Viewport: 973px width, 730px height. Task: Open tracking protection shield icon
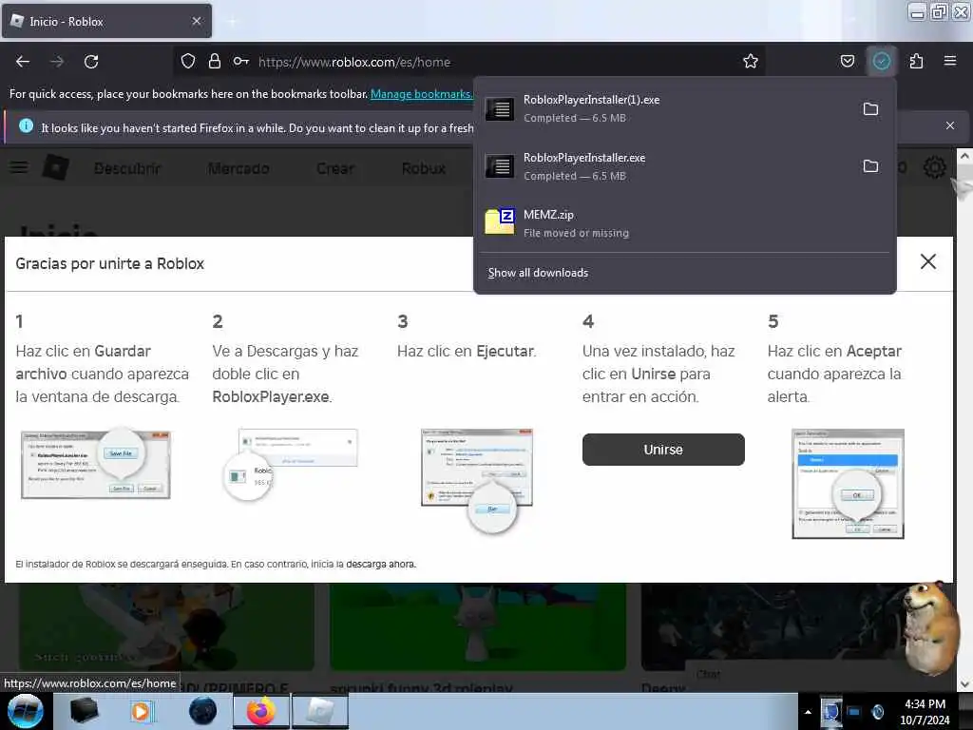(188, 62)
